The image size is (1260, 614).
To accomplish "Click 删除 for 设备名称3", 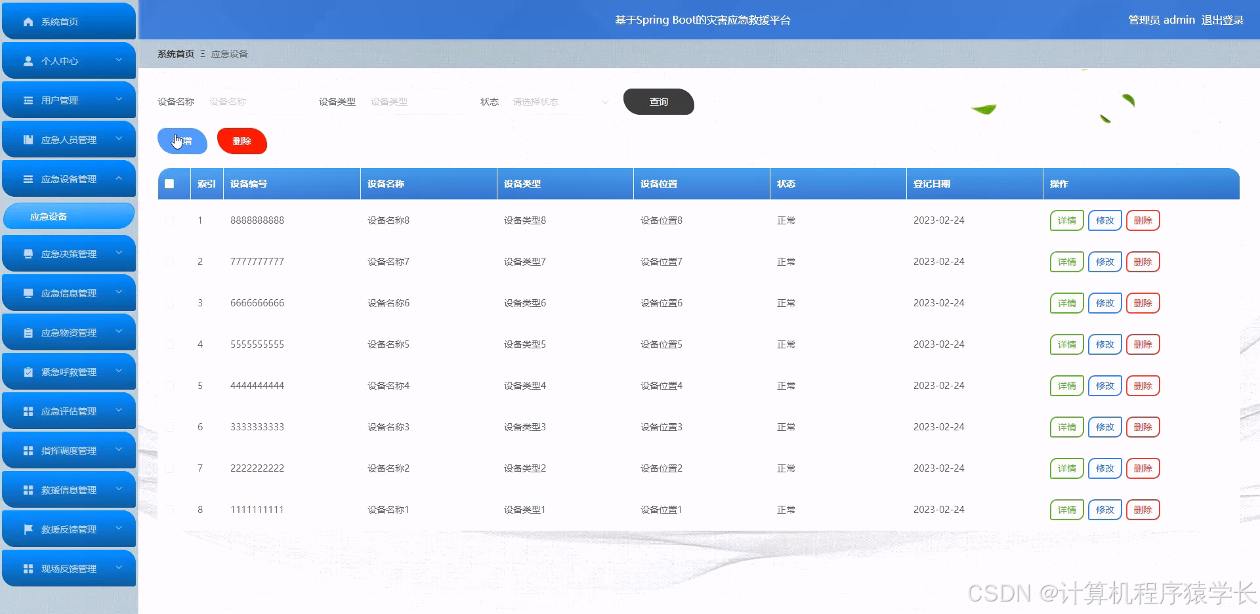I will (x=1143, y=427).
